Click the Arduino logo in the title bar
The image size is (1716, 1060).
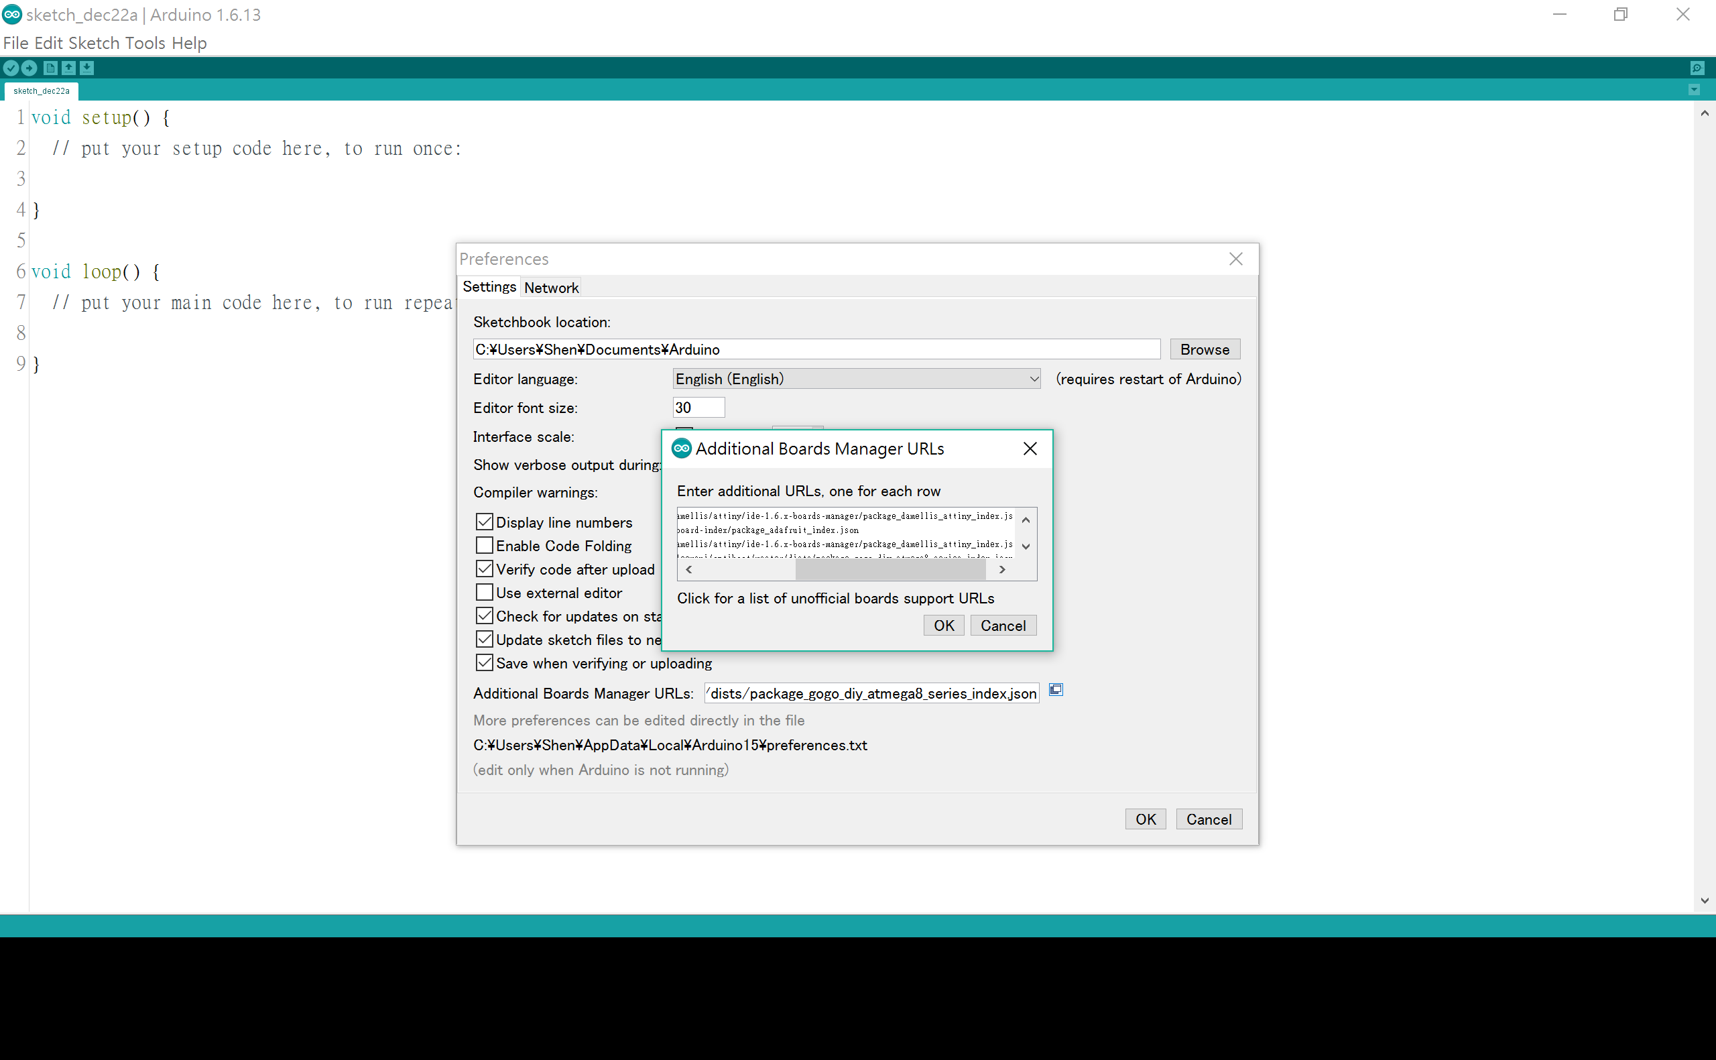(12, 14)
